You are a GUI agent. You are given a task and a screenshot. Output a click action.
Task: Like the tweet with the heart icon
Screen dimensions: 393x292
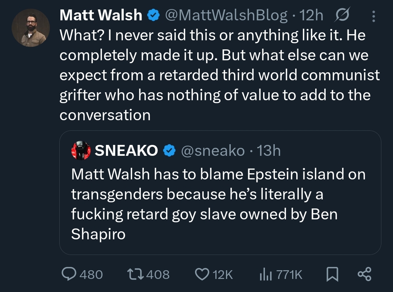click(x=202, y=274)
